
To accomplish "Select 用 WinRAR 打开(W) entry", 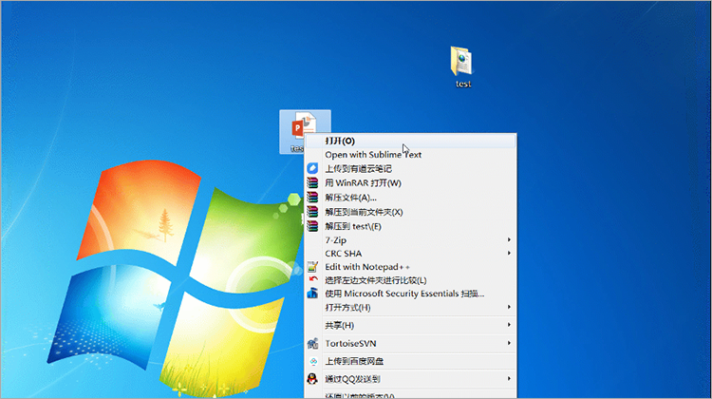I will (410, 183).
